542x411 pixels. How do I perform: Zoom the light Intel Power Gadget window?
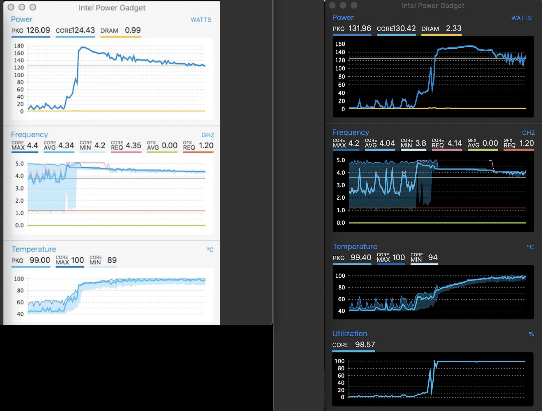33,7
